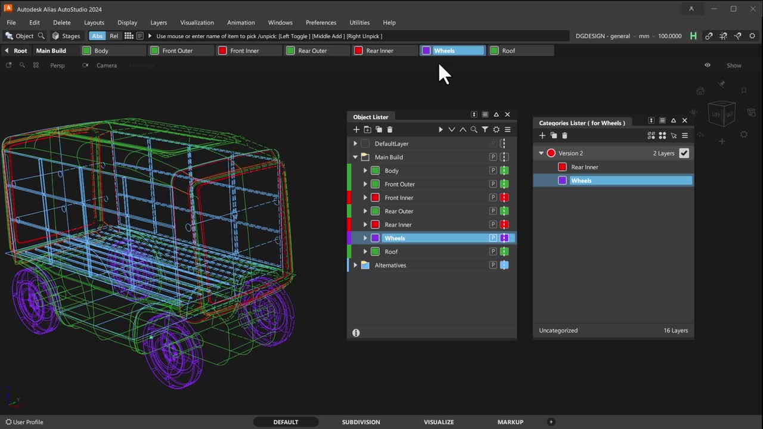The height and width of the screenshot is (429, 763).
Task: Delete layer using Object Lister trash icon
Action: pyautogui.click(x=390, y=129)
